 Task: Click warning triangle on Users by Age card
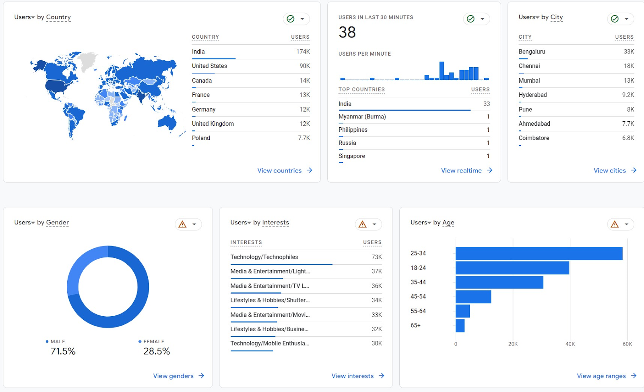pyautogui.click(x=615, y=224)
